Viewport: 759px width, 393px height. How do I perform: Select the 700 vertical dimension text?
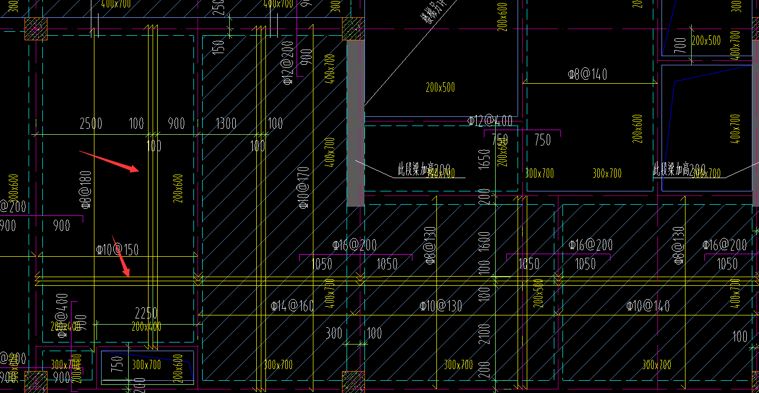point(680,46)
